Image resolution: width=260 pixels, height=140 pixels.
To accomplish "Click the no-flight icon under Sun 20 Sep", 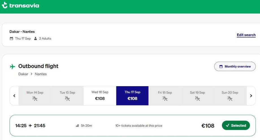I will tap(230, 99).
